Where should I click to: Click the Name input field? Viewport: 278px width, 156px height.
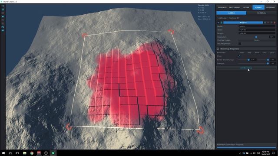click(x=257, y=26)
